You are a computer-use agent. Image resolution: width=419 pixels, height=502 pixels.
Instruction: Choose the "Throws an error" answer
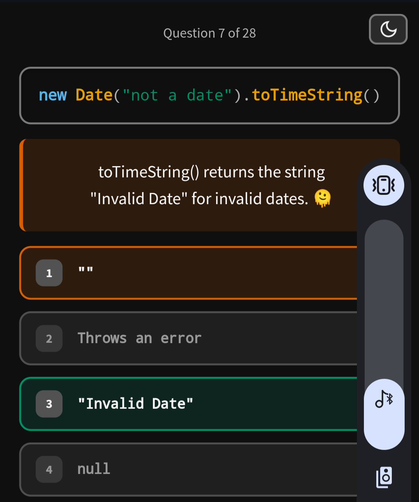tap(188, 339)
